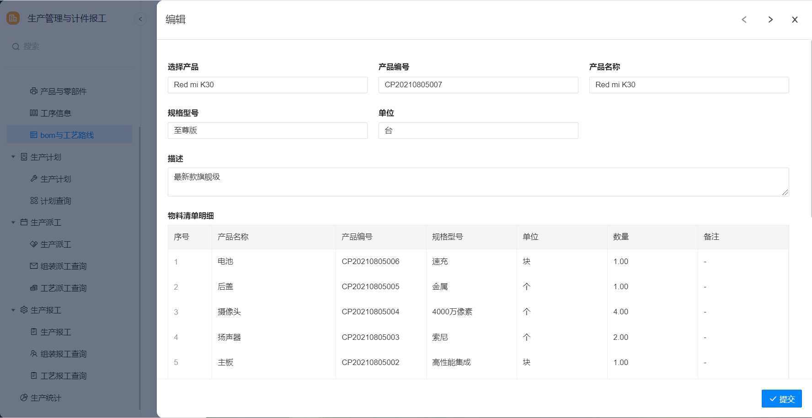This screenshot has height=418, width=812.
Task: Click the orange app logo icon
Action: pyautogui.click(x=13, y=18)
